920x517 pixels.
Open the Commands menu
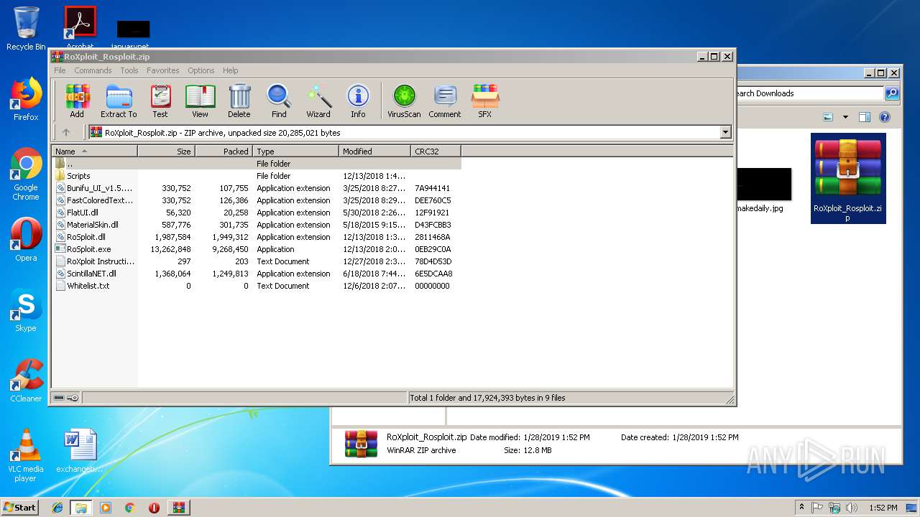coord(93,70)
